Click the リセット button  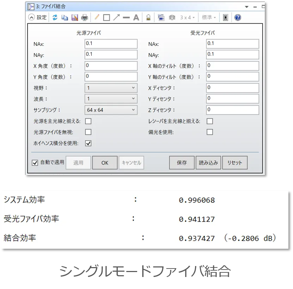coord(235,163)
